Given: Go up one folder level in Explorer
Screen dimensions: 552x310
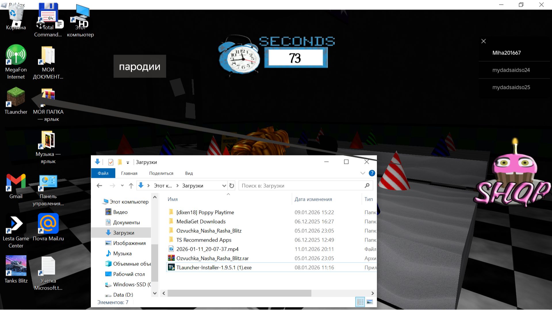Looking at the screenshot, I should (x=131, y=186).
